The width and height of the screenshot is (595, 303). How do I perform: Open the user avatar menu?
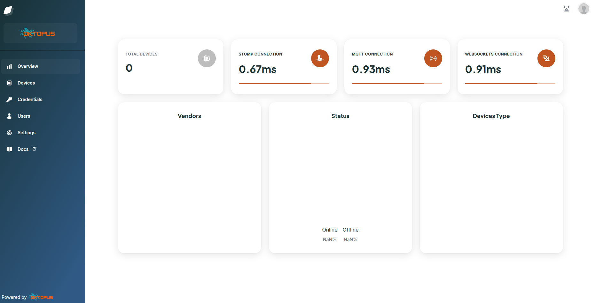[x=584, y=9]
